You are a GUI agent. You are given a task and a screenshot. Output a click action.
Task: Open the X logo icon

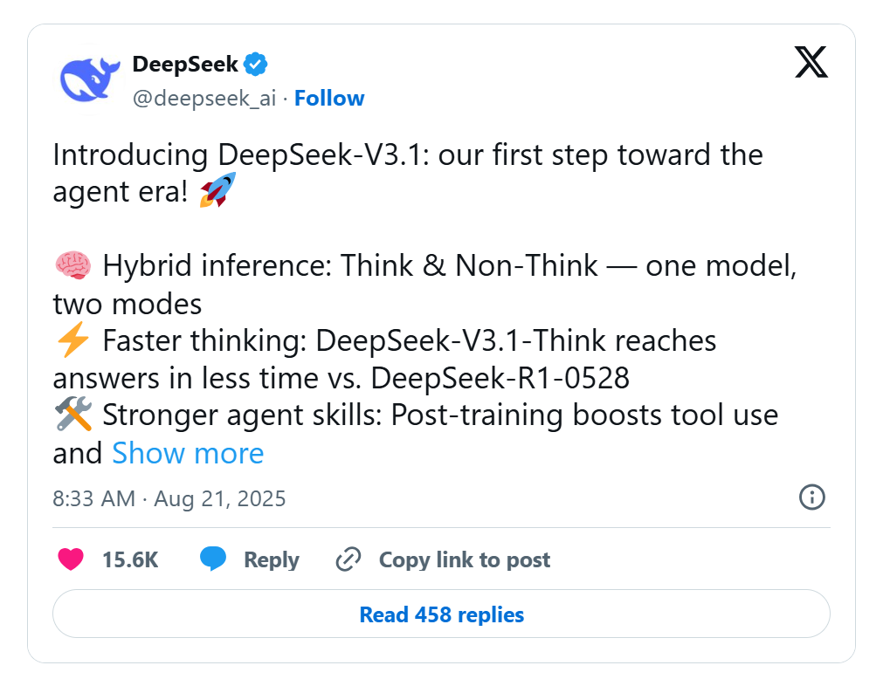pyautogui.click(x=811, y=62)
